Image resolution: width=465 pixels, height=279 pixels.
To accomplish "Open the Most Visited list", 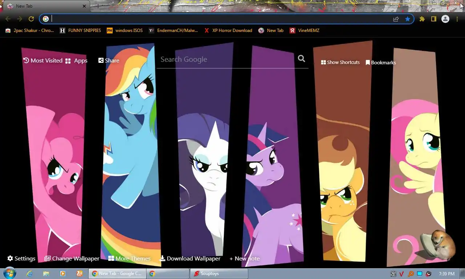I will tap(43, 61).
